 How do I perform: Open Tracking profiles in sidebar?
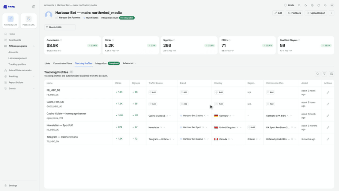click(x=17, y=64)
